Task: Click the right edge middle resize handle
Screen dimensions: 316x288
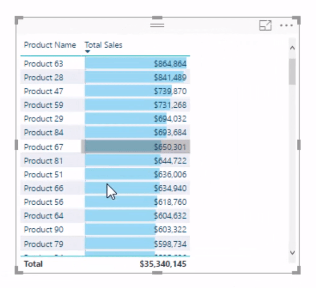Action: 299,145
